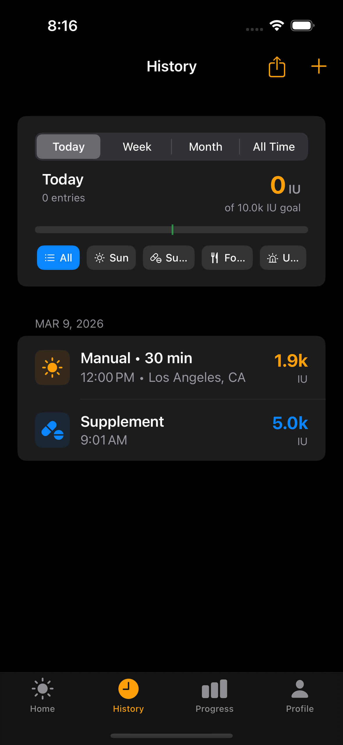Screen dimensions: 343x745
Task: Switch time range to Week
Action: (137, 147)
